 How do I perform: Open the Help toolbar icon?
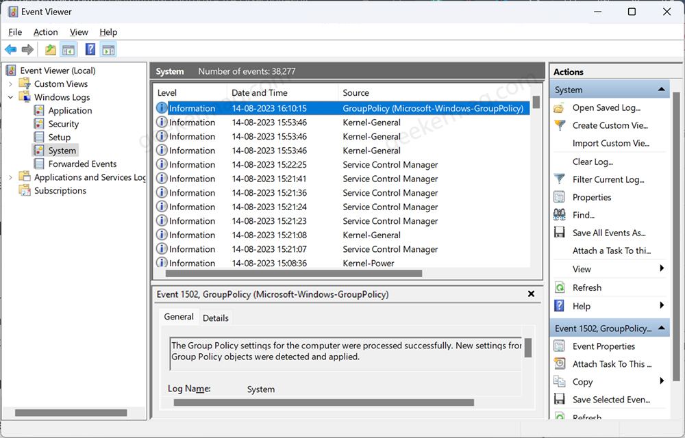pos(90,49)
